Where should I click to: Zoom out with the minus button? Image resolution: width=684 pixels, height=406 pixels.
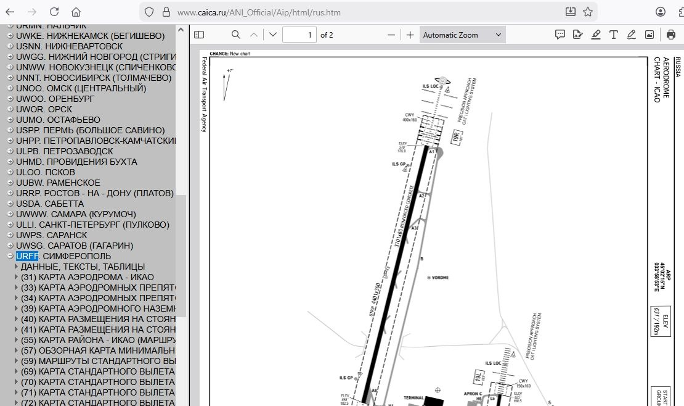pyautogui.click(x=391, y=35)
